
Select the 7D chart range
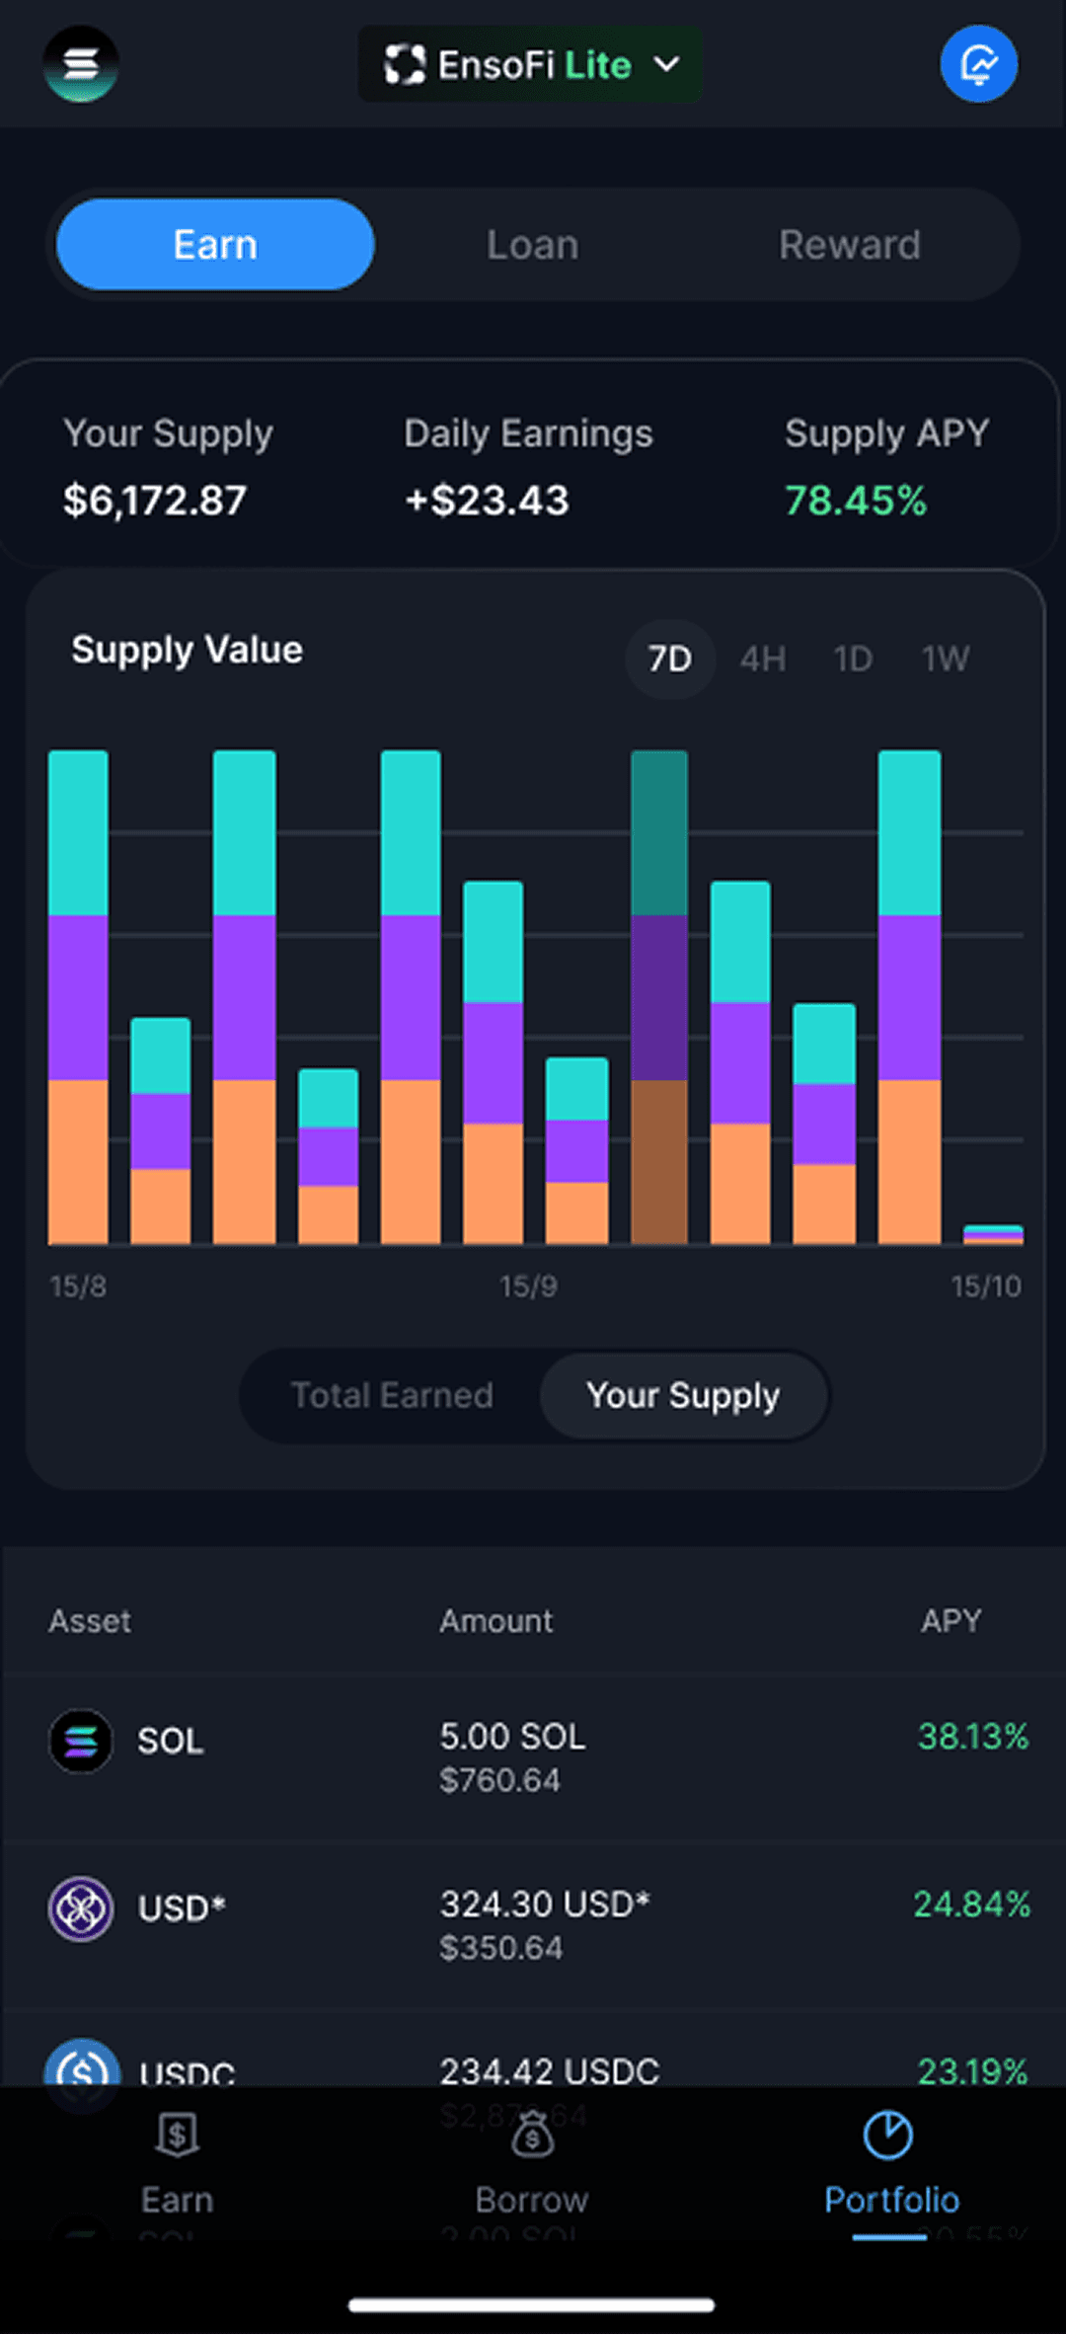pos(670,659)
